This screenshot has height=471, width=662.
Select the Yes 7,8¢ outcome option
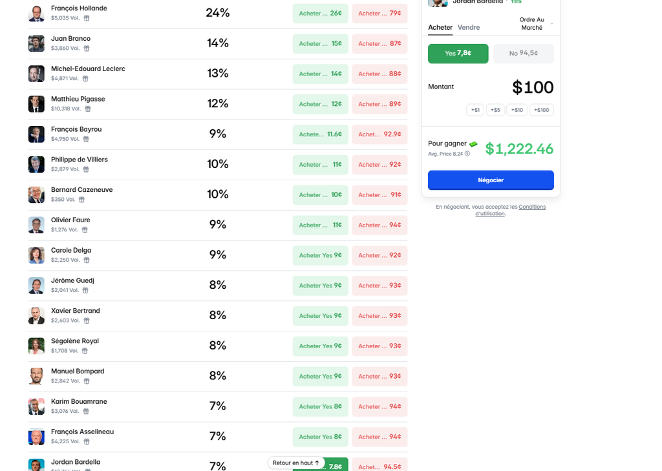pos(458,54)
